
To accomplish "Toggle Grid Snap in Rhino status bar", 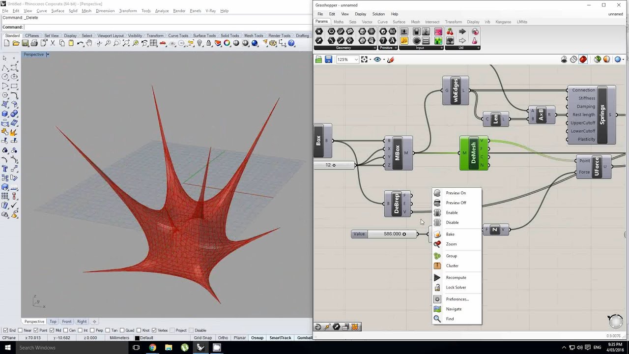I will (203, 338).
